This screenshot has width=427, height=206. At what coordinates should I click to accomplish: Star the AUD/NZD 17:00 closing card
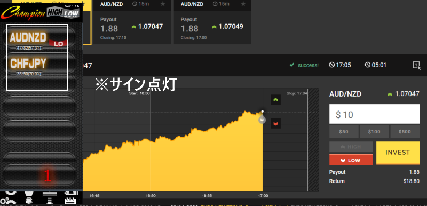click(243, 4)
